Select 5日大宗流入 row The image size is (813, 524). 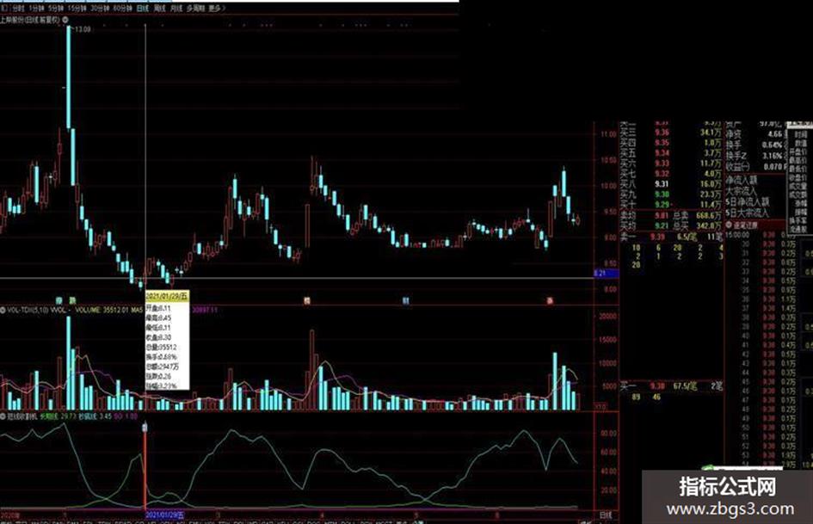[747, 213]
